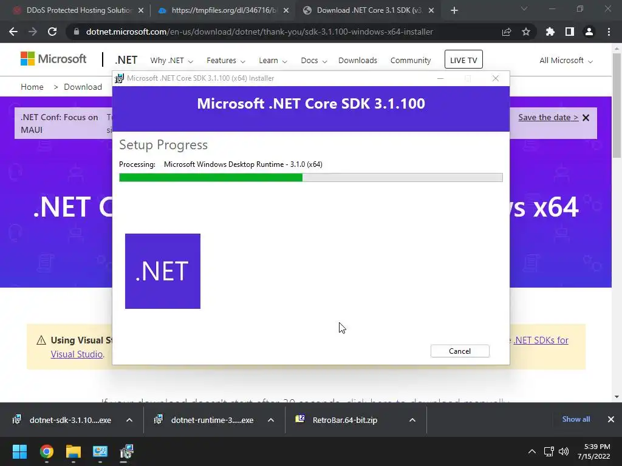The image size is (622, 466).
Task: Open the volume tray icon
Action: pos(563,451)
